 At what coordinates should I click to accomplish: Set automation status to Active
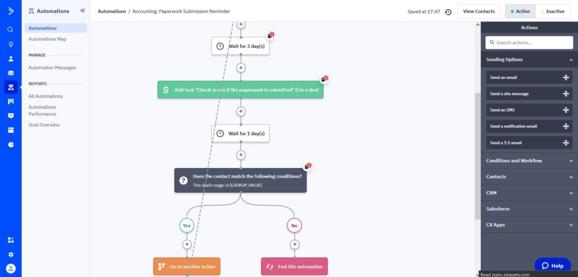[520, 11]
